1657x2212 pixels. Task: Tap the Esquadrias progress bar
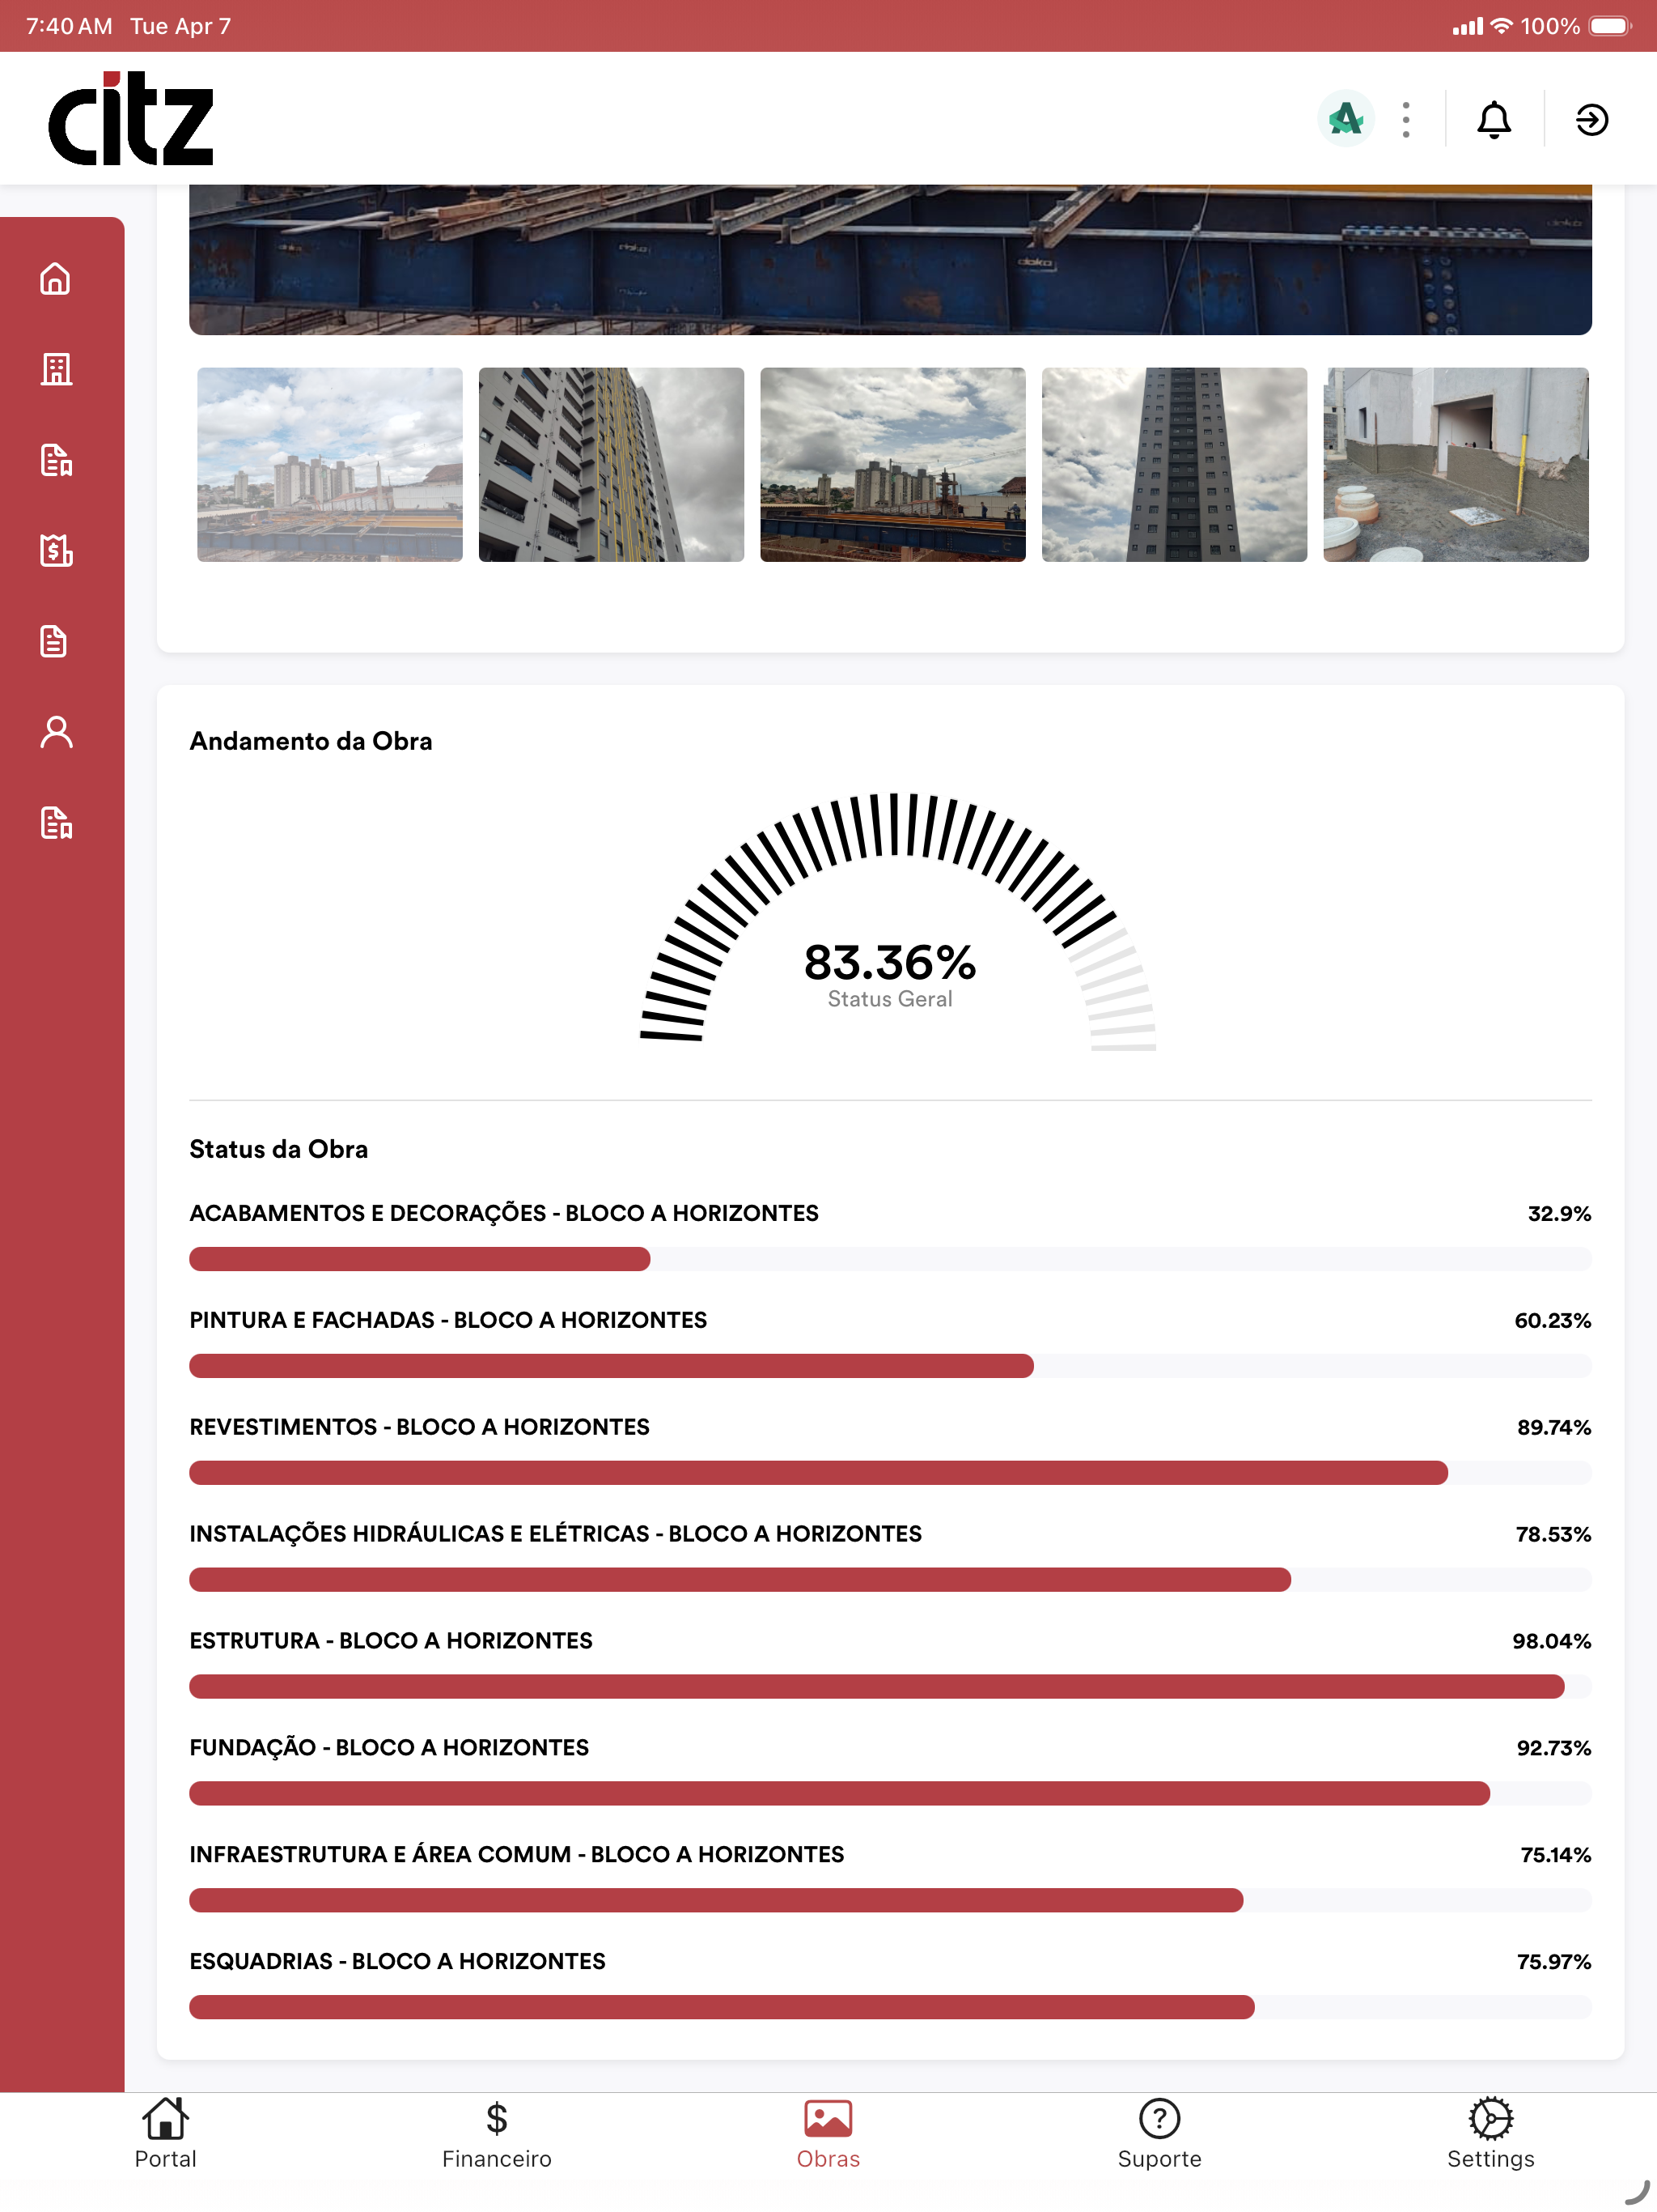[x=891, y=2007]
